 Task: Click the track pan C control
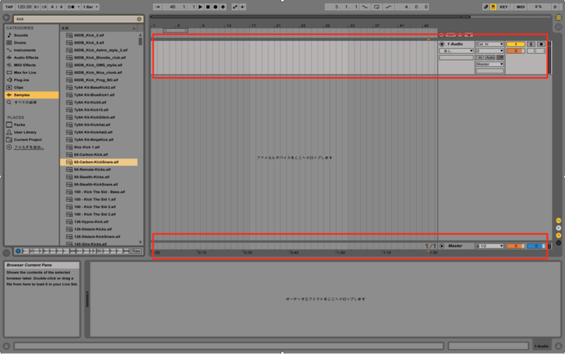pyautogui.click(x=536, y=51)
